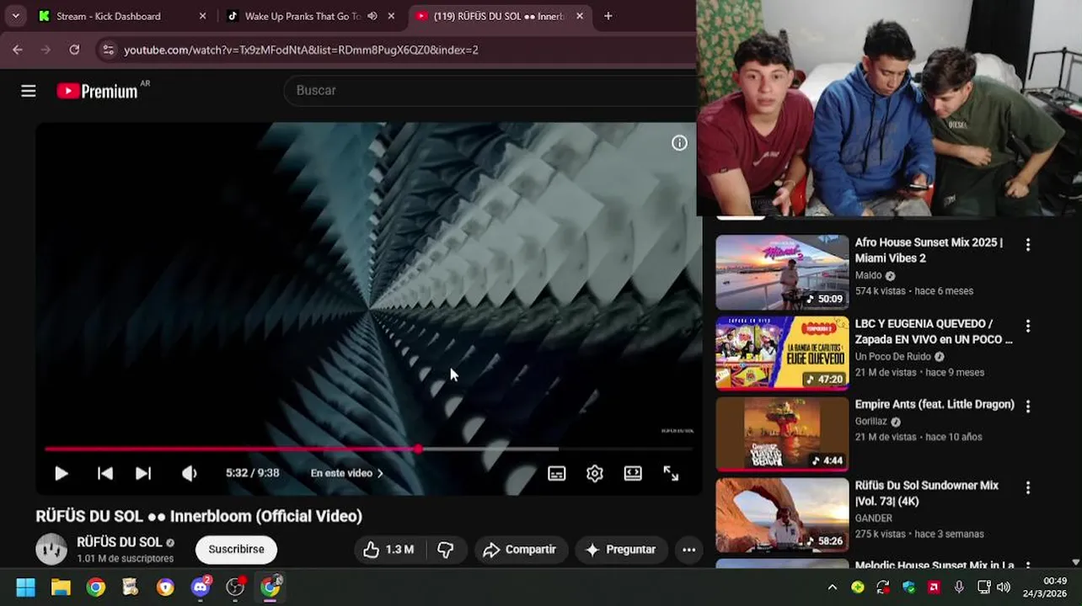Mute the video volume
The image size is (1082, 606).
click(x=190, y=473)
